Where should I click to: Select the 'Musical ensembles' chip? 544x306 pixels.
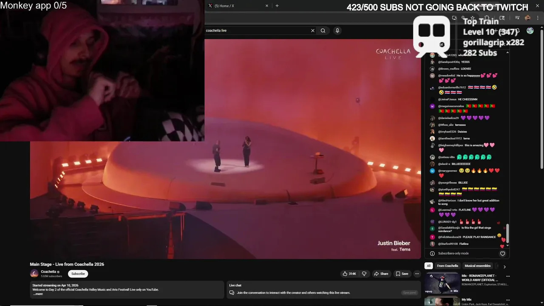(x=478, y=266)
